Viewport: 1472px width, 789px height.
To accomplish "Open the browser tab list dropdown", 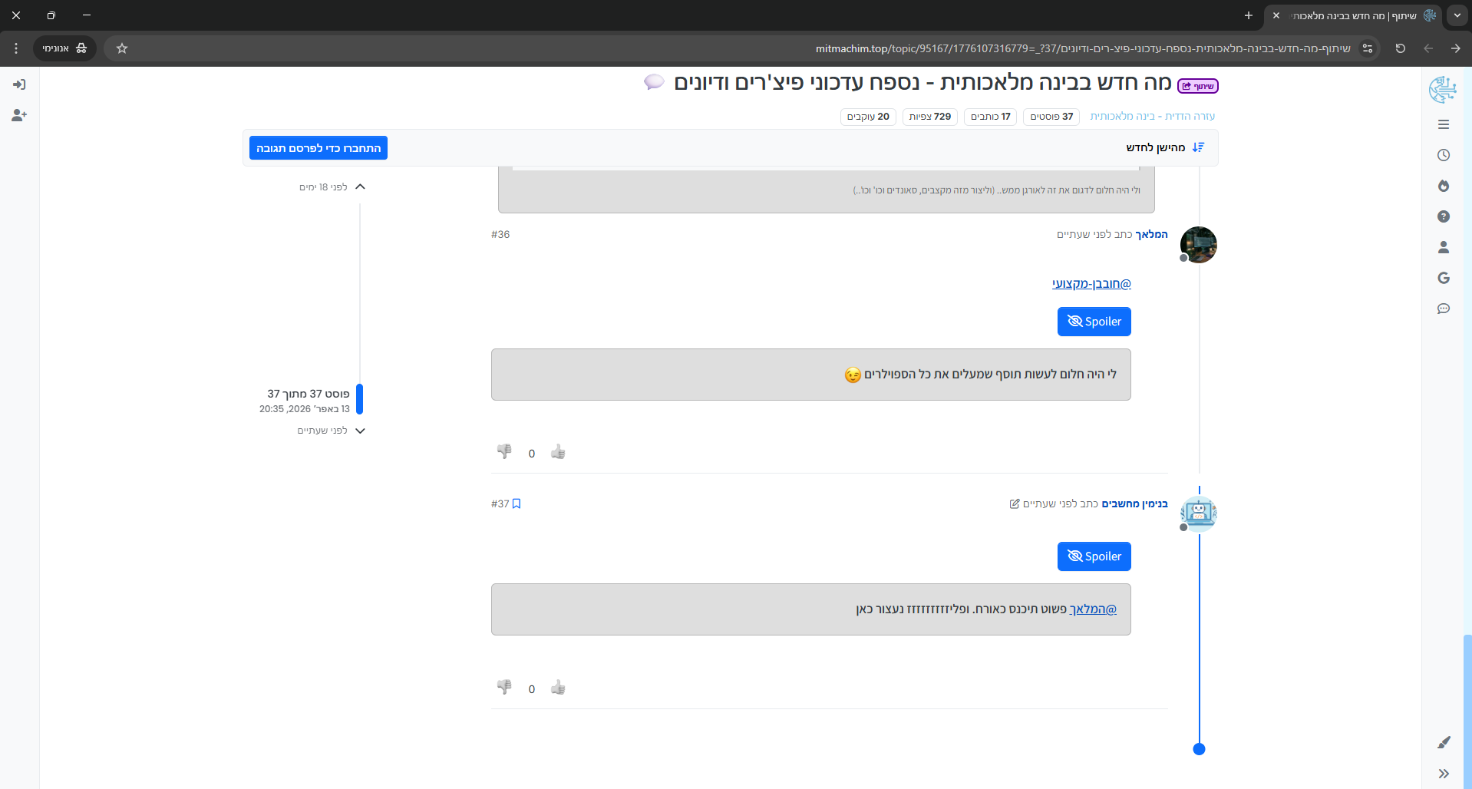I will tap(1457, 15).
